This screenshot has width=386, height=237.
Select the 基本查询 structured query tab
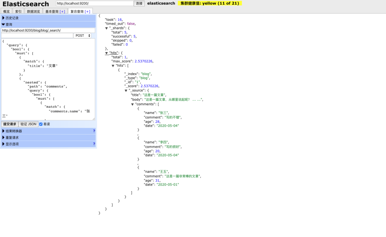point(52,11)
